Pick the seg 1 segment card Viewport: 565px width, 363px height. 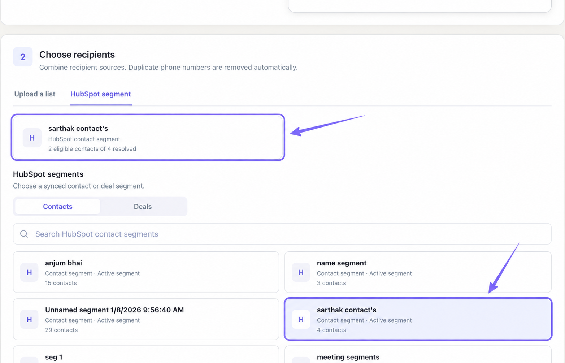click(146, 355)
